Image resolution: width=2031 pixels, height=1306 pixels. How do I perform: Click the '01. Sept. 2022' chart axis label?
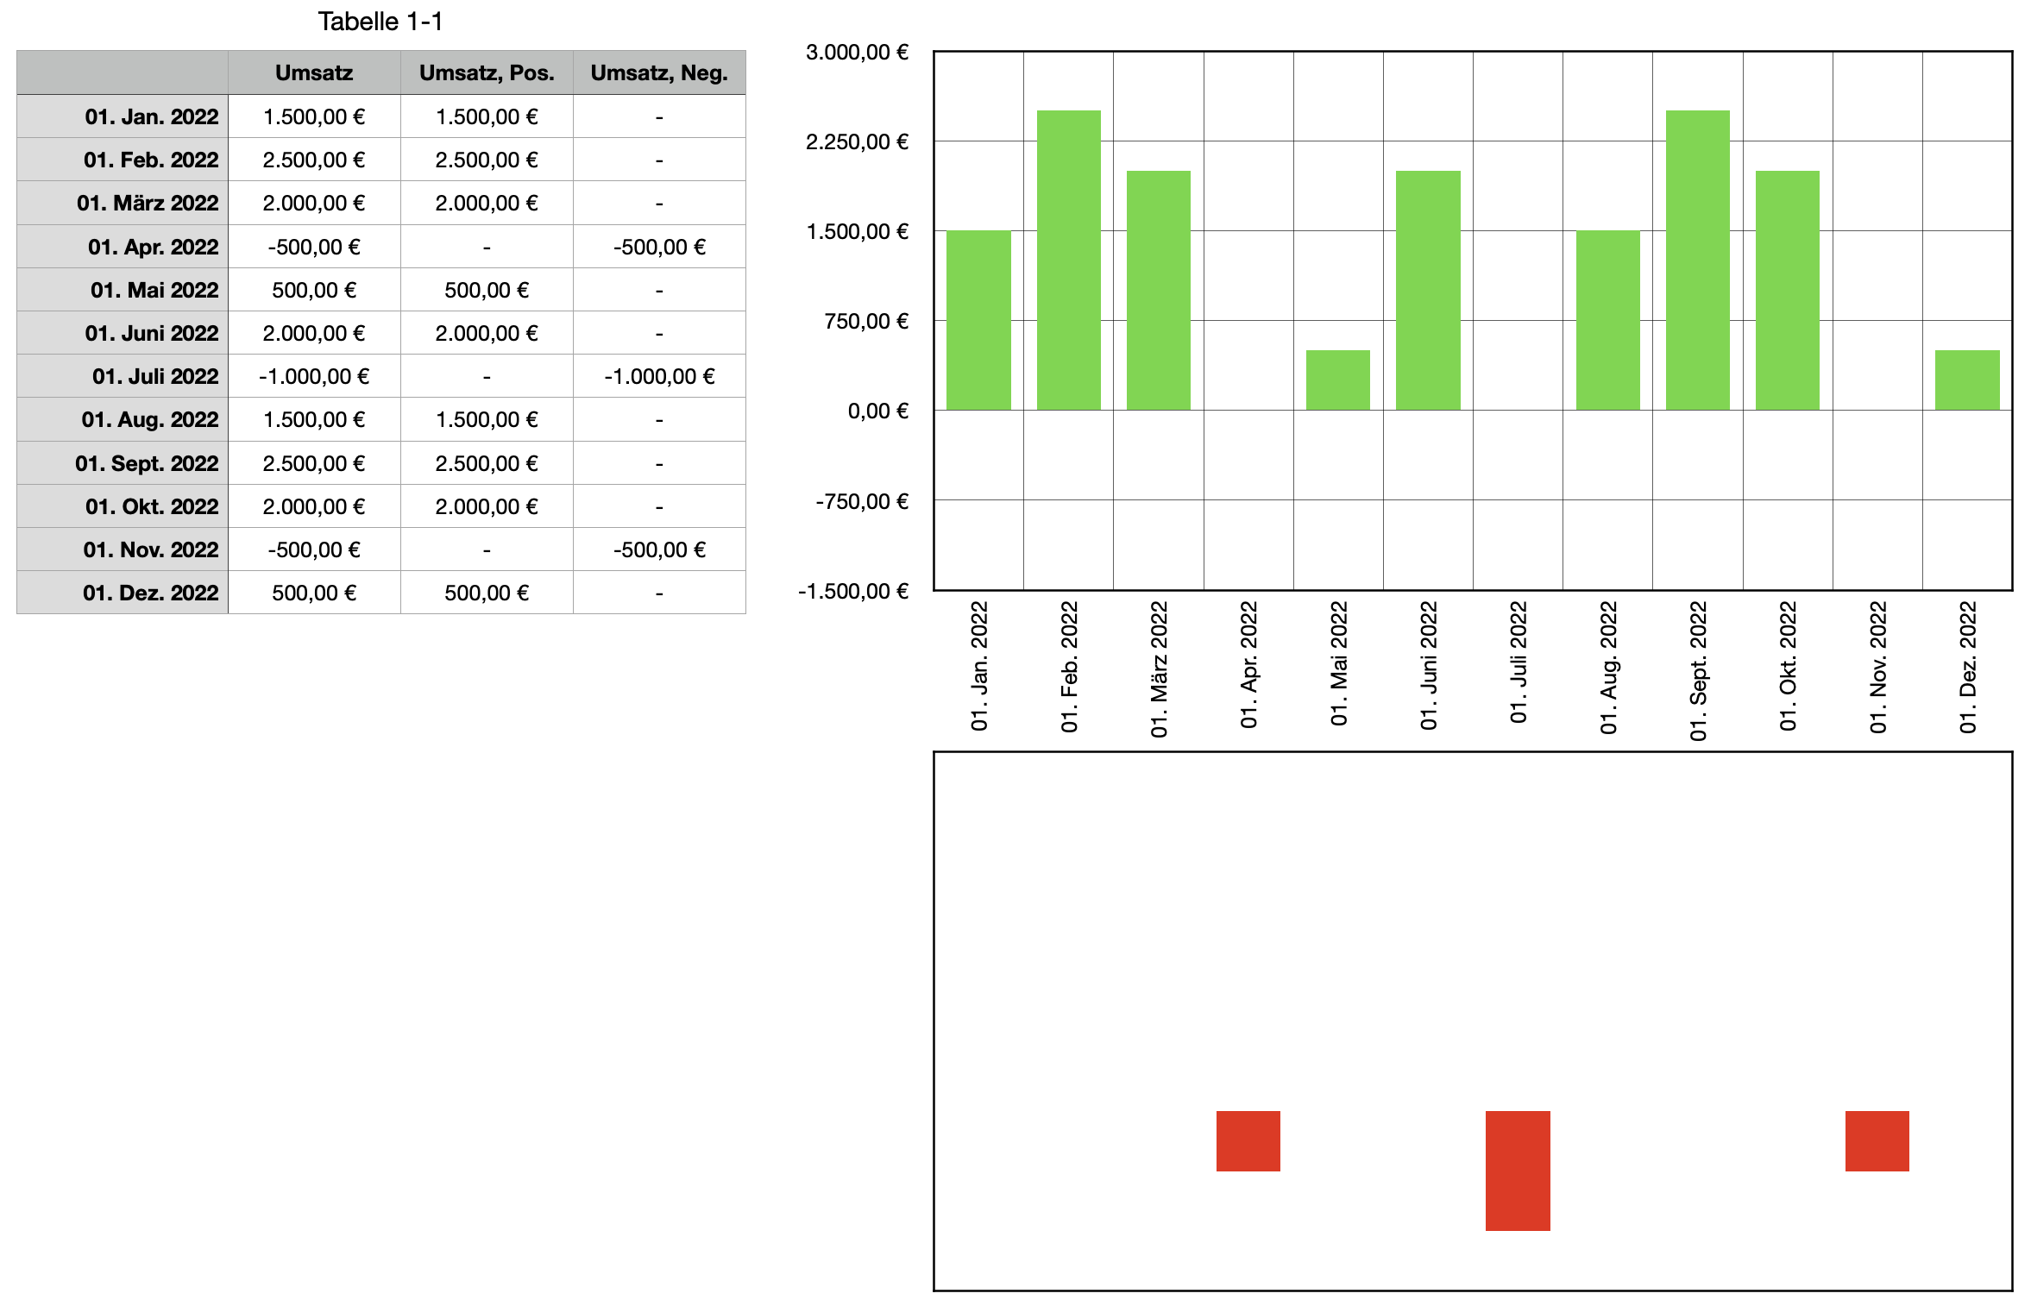1698,670
